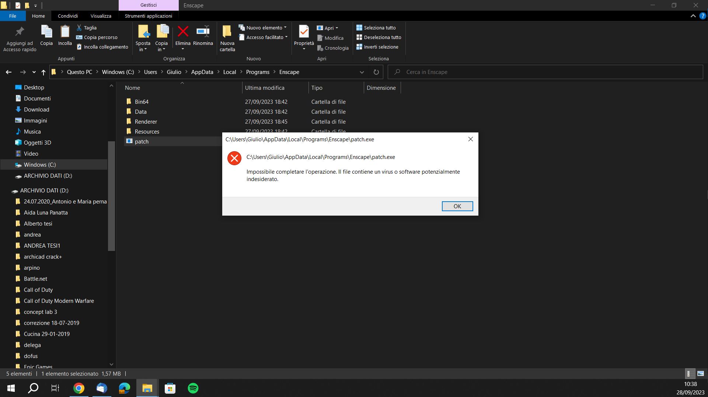Click Deseleziona tutto
This screenshot has width=708, height=397.
click(379, 37)
